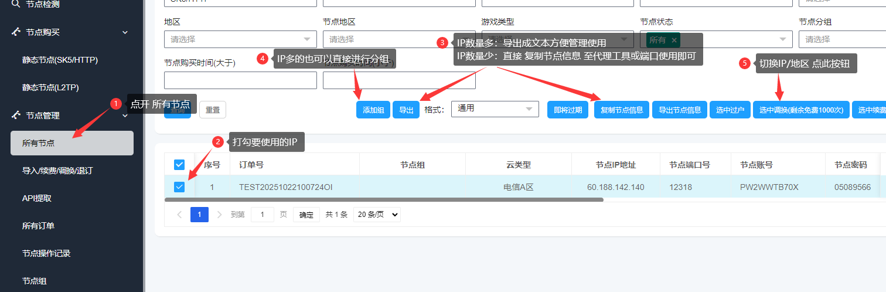The height and width of the screenshot is (292, 886).
Task: Open the 格式 通用 format dropdown
Action: [495, 109]
